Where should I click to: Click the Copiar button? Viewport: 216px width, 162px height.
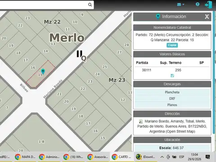click(x=172, y=45)
